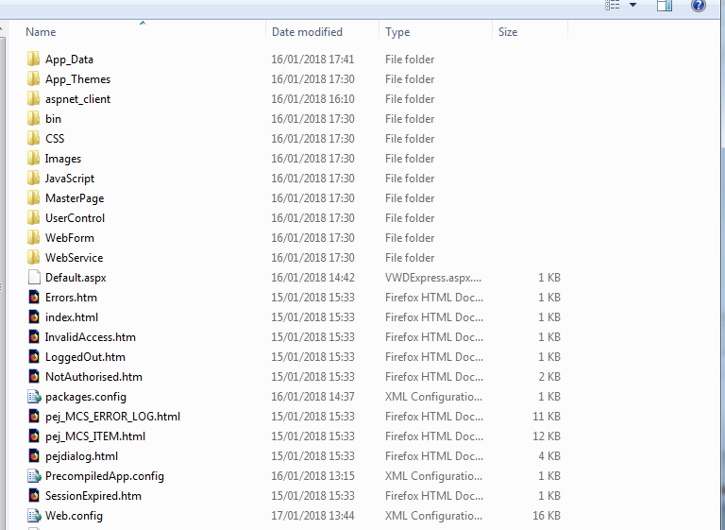The width and height of the screenshot is (725, 530).
Task: Toggle the preview pane button
Action: coord(665,6)
